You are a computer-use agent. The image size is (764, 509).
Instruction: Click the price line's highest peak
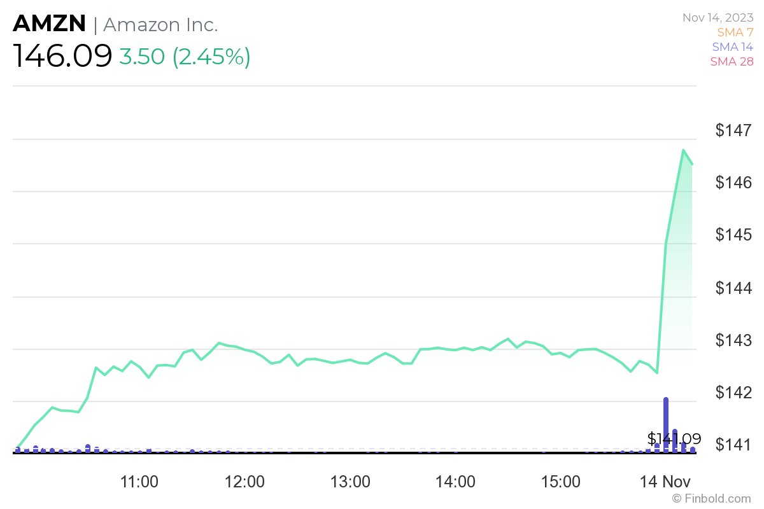tap(683, 151)
